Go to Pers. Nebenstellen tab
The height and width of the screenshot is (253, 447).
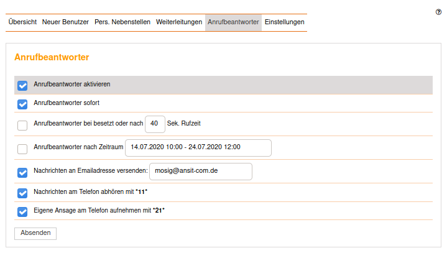122,22
